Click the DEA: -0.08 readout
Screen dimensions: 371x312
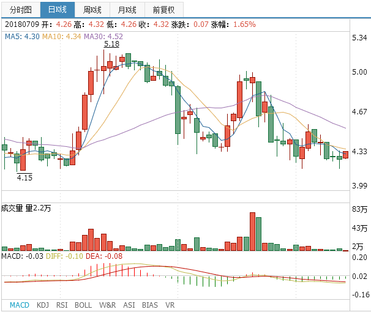(x=104, y=256)
